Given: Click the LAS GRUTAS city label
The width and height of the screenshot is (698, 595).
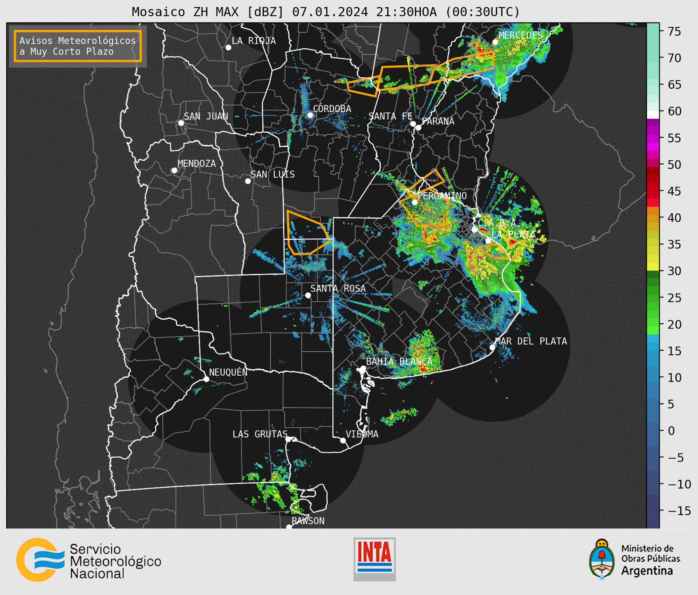Looking at the screenshot, I should click(x=260, y=434).
